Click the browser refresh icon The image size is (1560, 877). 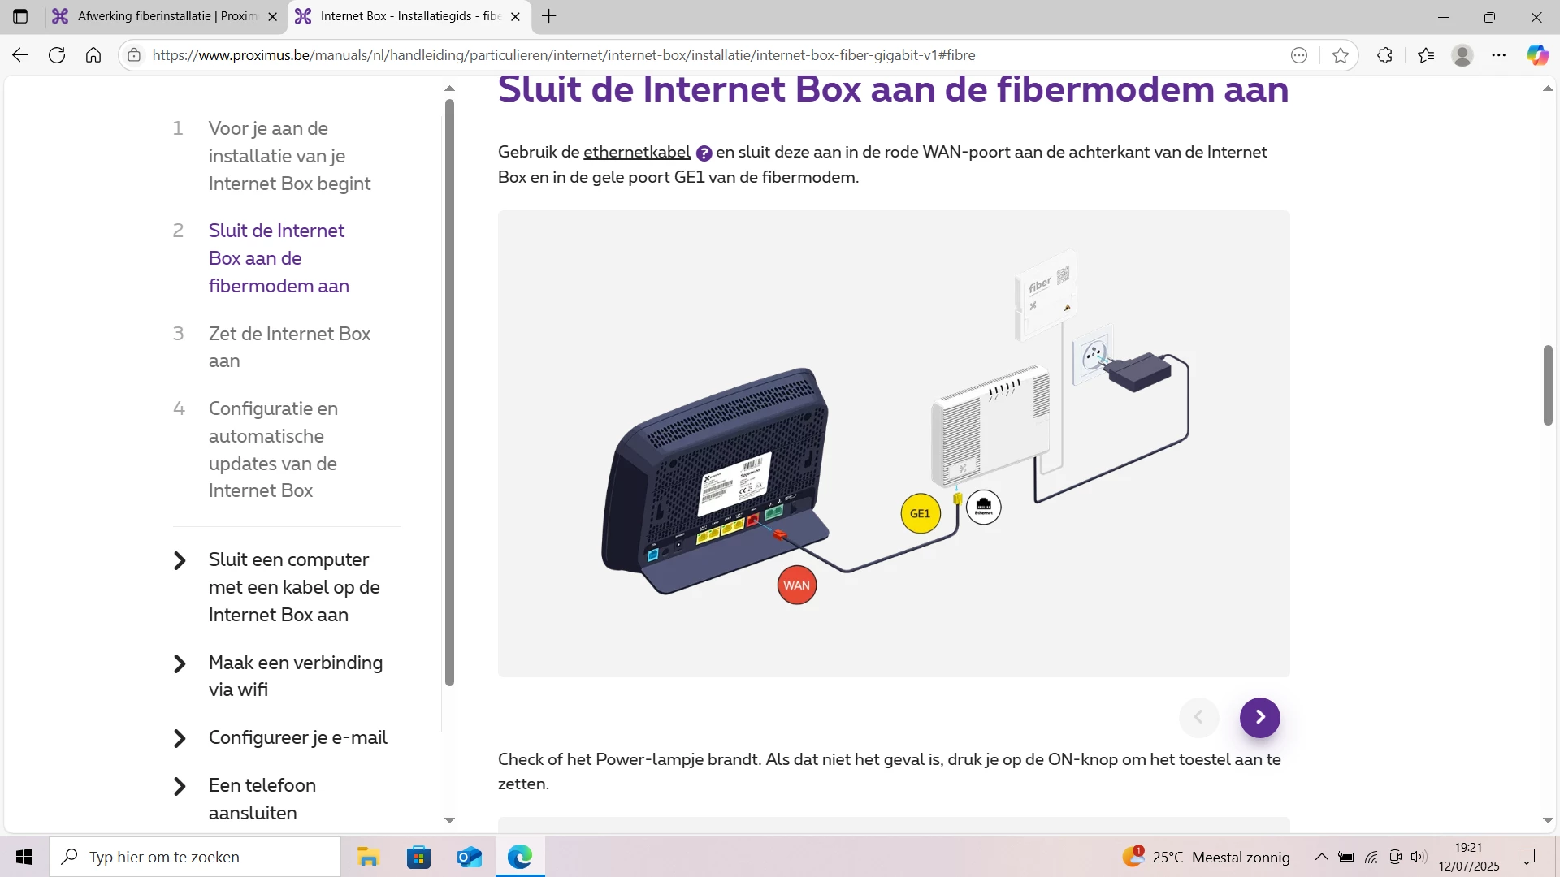point(57,55)
